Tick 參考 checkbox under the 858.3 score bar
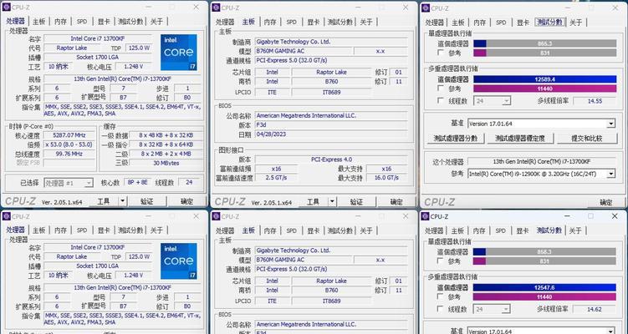This screenshot has height=334, width=628. (x=440, y=261)
